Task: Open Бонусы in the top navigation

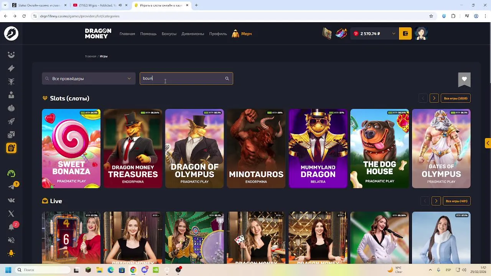Action: (169, 34)
